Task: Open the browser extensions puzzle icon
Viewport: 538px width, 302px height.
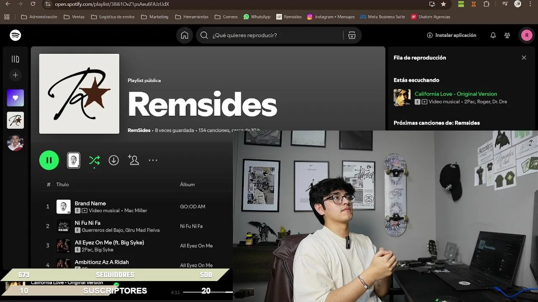Action: (486, 4)
